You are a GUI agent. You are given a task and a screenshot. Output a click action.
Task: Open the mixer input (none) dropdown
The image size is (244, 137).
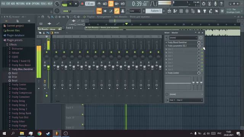(183, 38)
